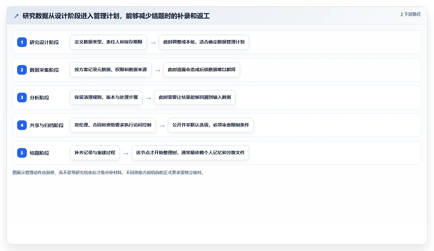
Task: Select the 公开并非默认选项，必须审查限制条件 box
Action: (x=211, y=125)
